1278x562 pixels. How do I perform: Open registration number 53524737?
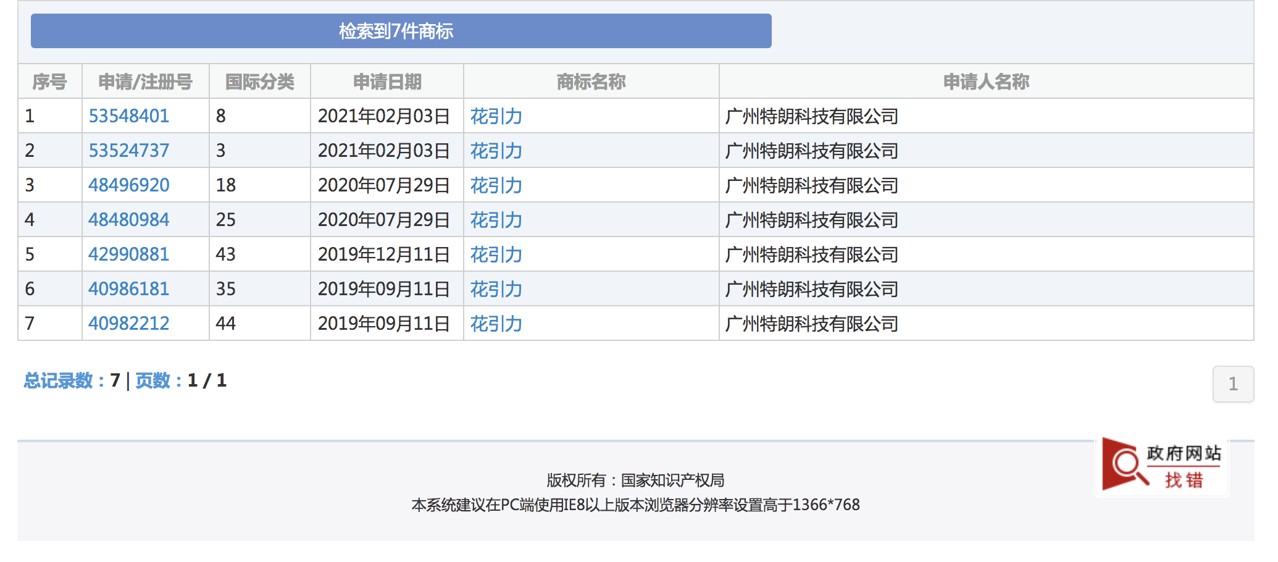[x=128, y=151]
